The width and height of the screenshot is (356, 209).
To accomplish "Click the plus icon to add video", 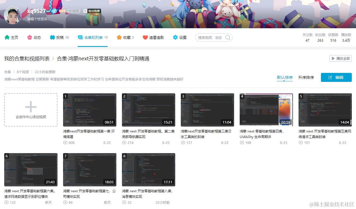I will point(31,107).
